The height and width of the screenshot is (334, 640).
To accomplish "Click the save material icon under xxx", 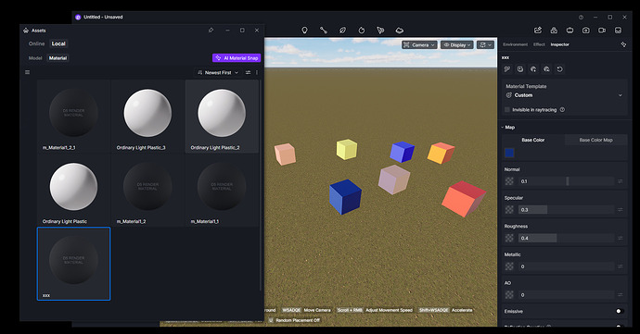I will click(520, 69).
